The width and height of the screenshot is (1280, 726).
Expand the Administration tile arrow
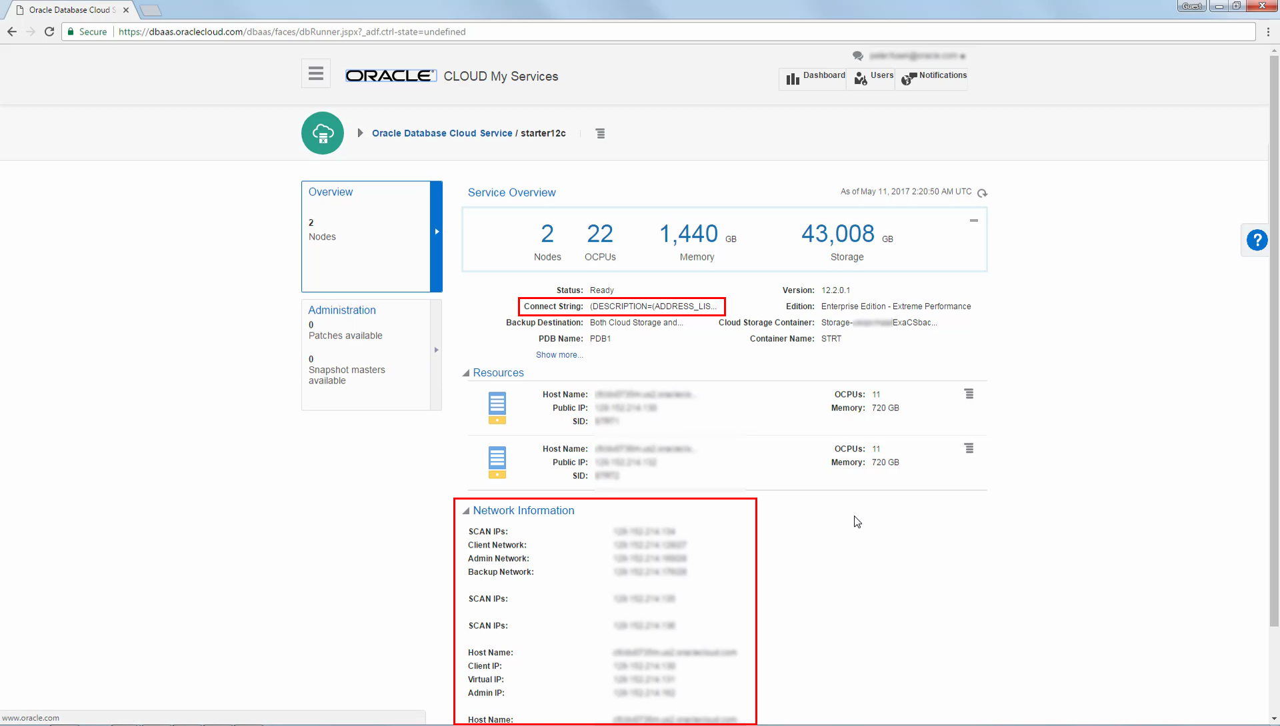pyautogui.click(x=437, y=350)
